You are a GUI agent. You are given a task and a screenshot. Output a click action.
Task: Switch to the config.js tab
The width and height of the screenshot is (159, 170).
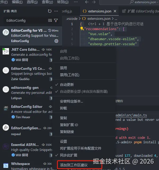point(70,11)
